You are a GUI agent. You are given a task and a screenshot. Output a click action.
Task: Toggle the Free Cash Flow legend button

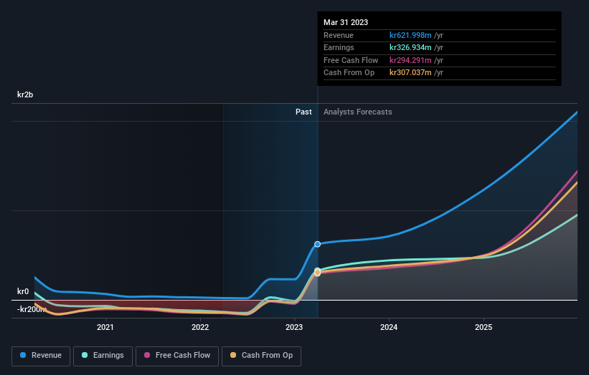click(177, 356)
